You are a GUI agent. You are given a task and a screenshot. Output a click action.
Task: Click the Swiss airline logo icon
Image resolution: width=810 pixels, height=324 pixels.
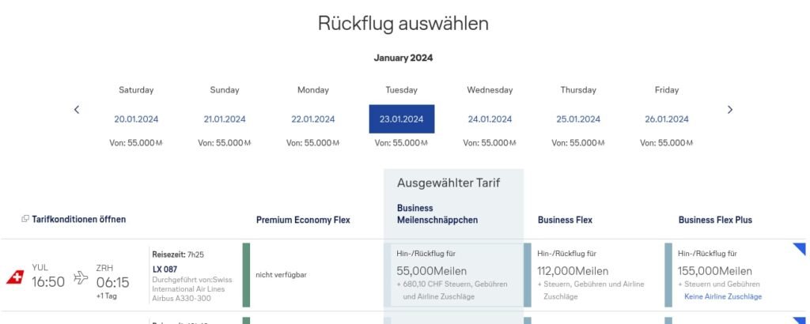click(15, 277)
